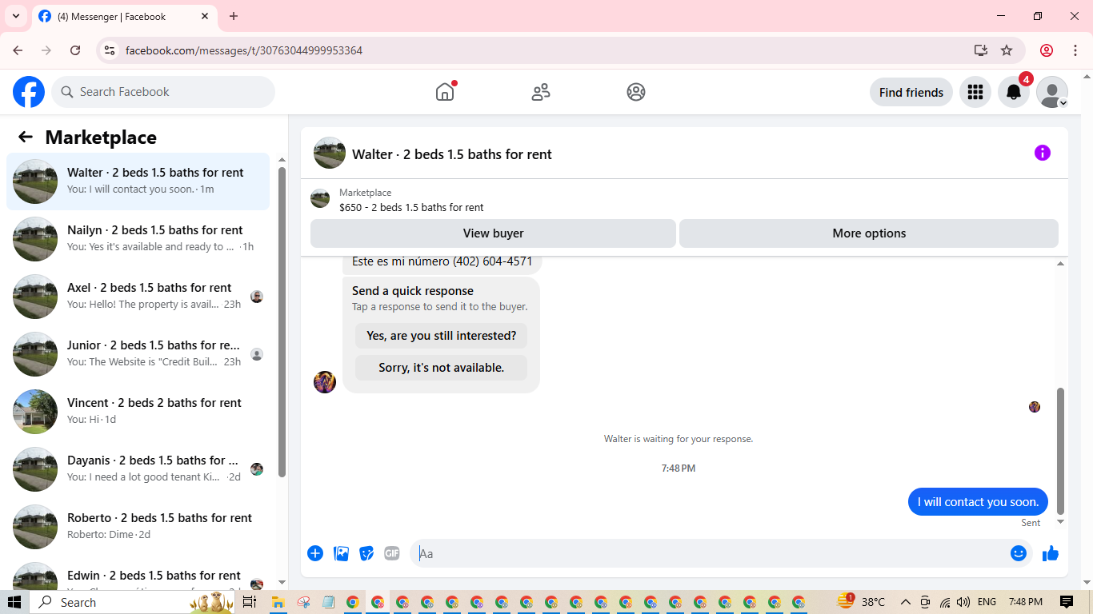1093x614 pixels.
Task: Click the $650 listing link under Marketplace
Action: [411, 207]
